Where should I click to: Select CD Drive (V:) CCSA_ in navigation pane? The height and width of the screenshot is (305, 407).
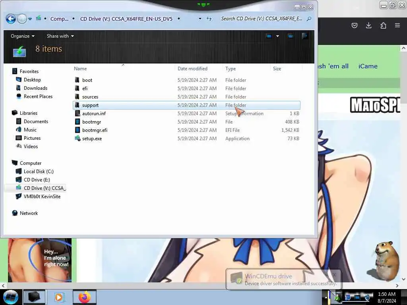(35, 188)
